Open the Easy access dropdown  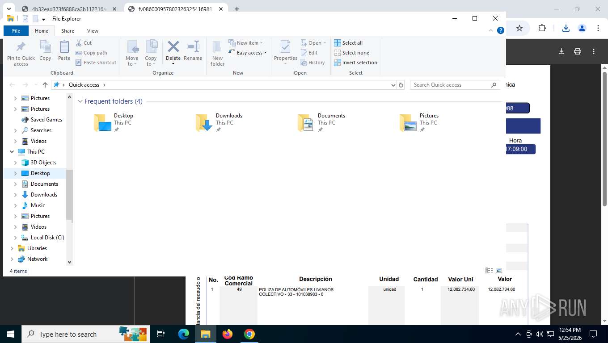coord(247,53)
